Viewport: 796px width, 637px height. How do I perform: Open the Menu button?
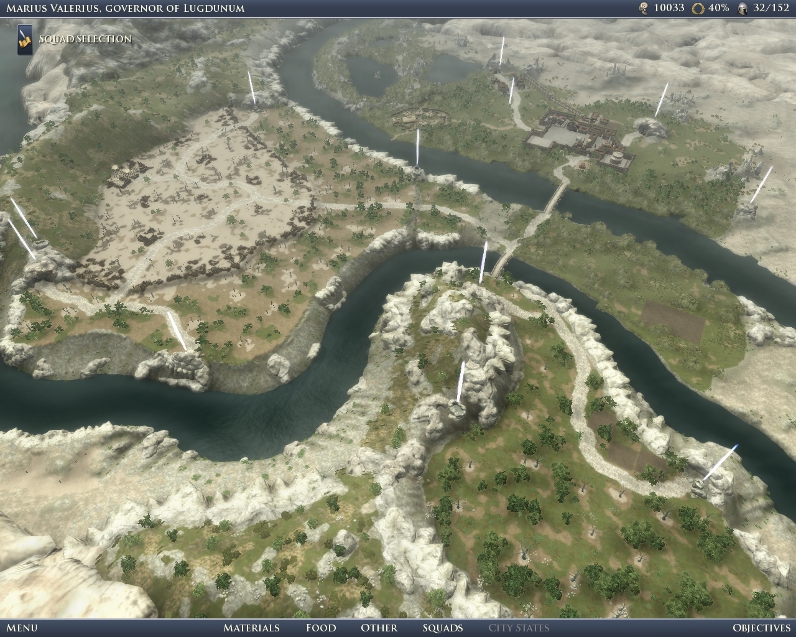pyautogui.click(x=22, y=628)
